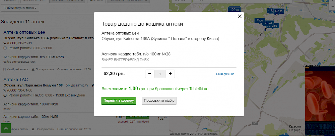
Task: Click the green scroll-to-top arrow
Action: pos(6,128)
